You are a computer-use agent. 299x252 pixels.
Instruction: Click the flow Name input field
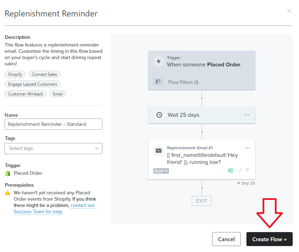[x=53, y=124]
